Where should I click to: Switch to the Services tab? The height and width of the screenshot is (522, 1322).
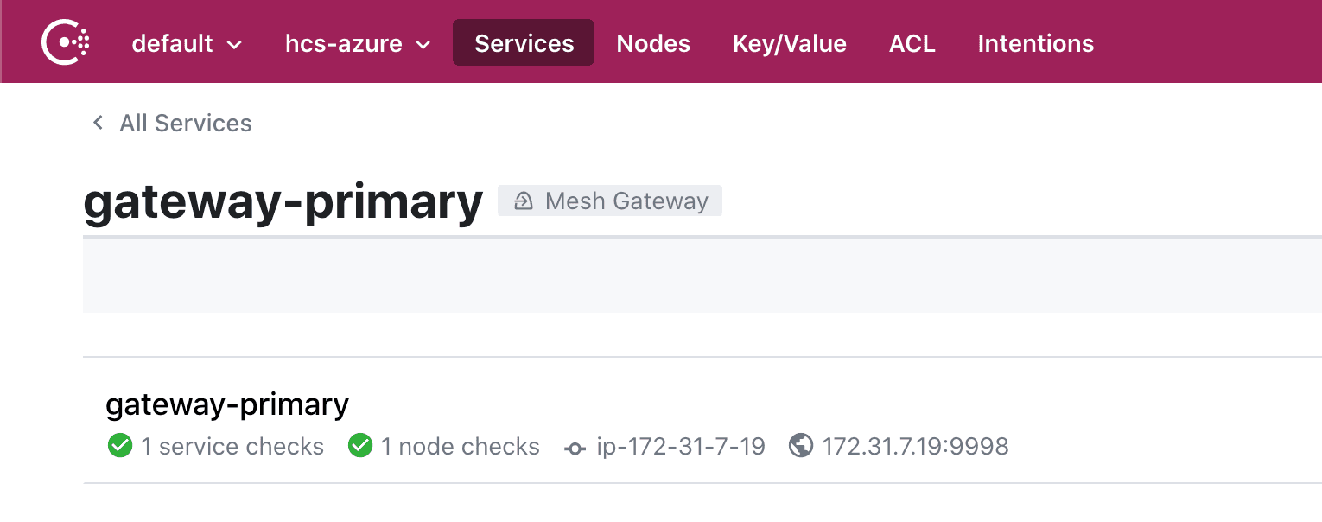tap(524, 43)
